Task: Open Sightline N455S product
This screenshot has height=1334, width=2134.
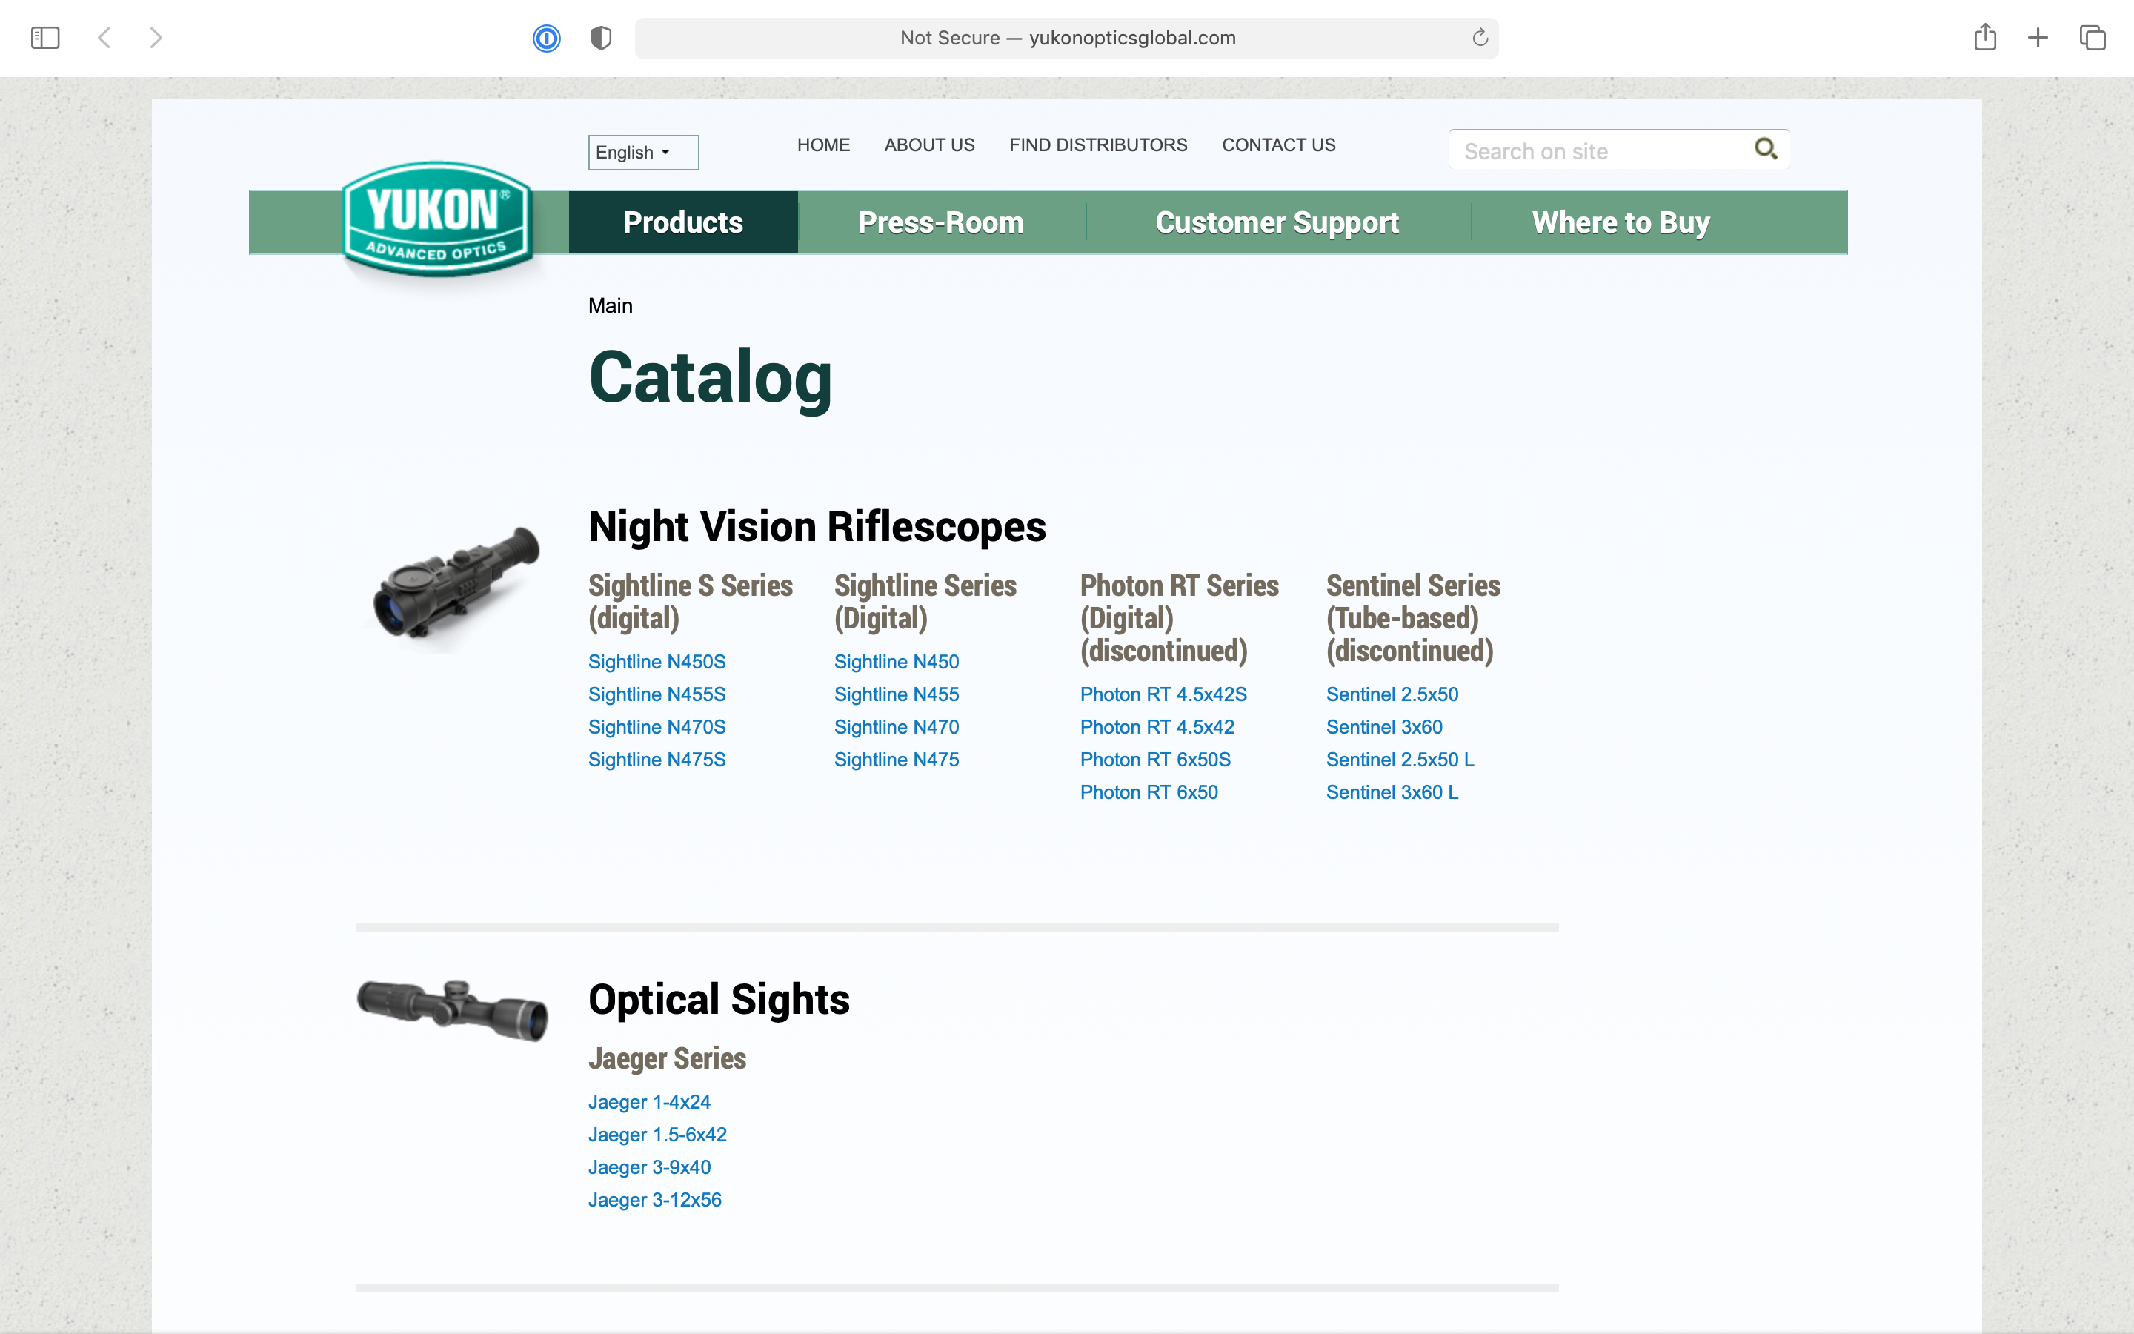Action: point(657,694)
